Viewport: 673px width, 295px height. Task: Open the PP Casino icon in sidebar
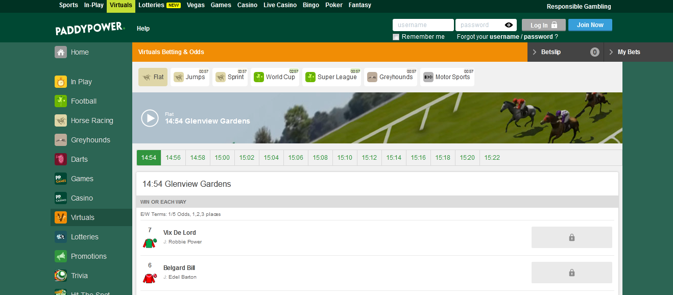pos(61,198)
